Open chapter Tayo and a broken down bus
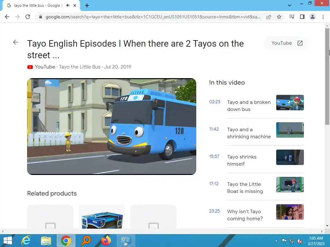This screenshot has width=330, height=247. point(249,105)
